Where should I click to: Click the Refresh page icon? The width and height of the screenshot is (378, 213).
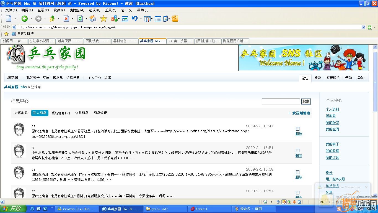pos(80,19)
